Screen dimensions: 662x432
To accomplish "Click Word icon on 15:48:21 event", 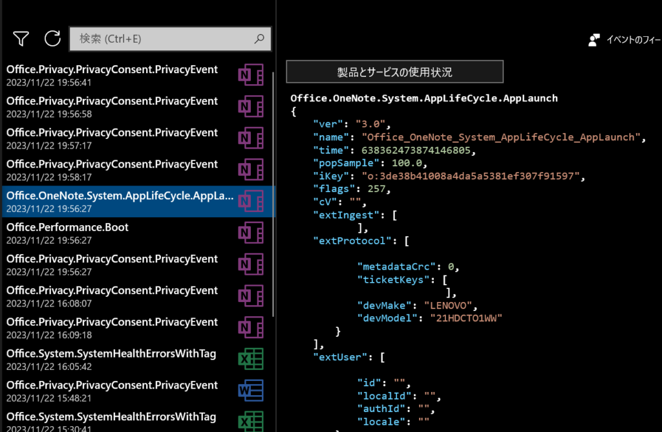I will coord(251,391).
